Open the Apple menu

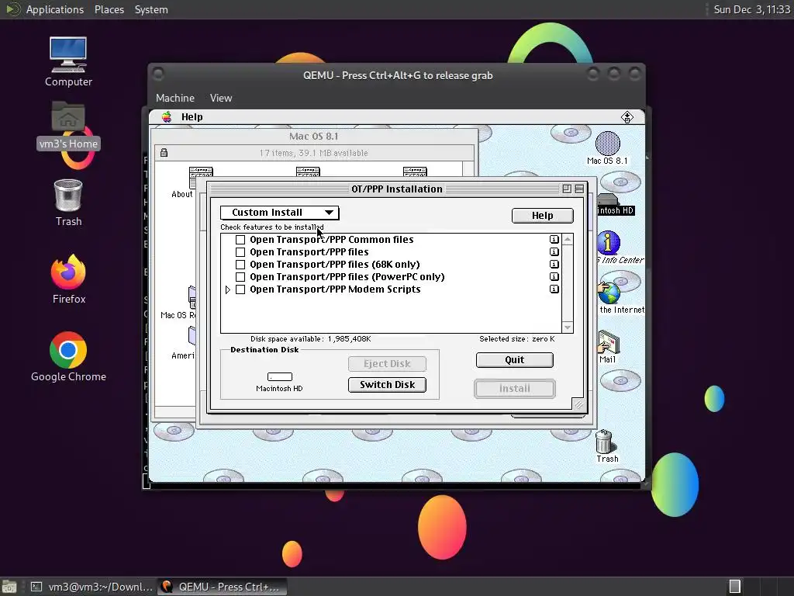coord(167,117)
